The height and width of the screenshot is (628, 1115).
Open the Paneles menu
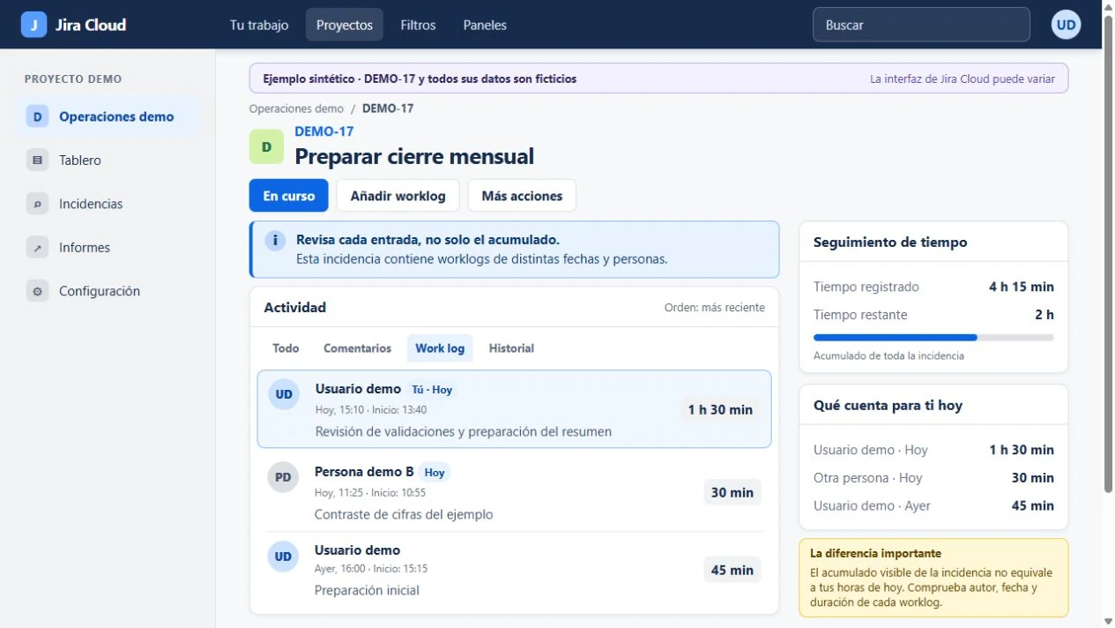pos(485,25)
